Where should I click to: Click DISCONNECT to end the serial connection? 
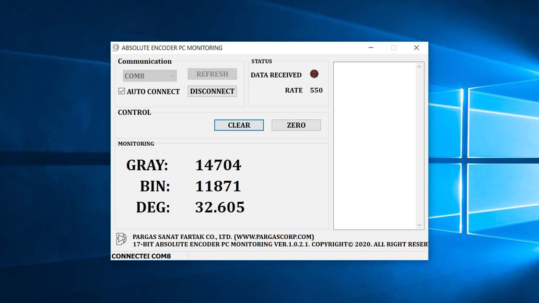point(212,91)
